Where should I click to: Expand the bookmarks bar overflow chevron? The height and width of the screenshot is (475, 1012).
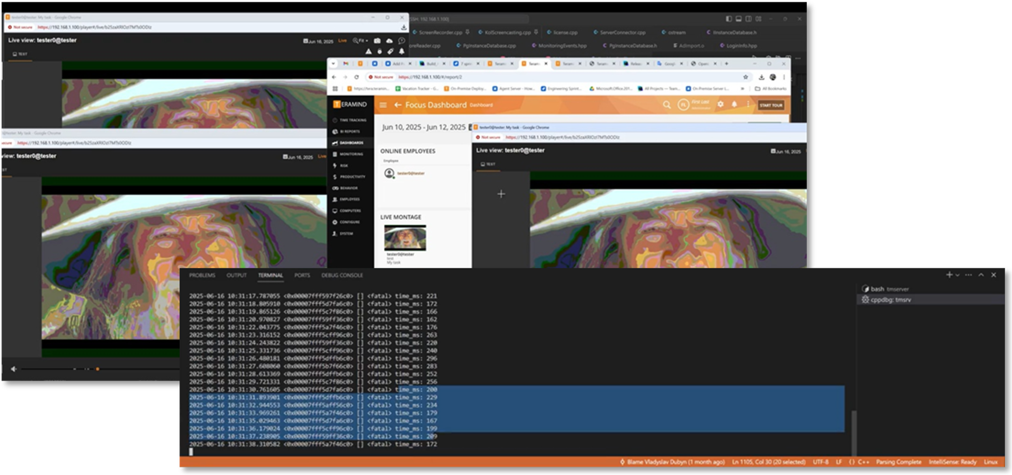click(742, 89)
